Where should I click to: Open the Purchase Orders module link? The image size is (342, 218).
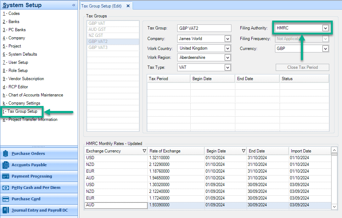click(28, 153)
